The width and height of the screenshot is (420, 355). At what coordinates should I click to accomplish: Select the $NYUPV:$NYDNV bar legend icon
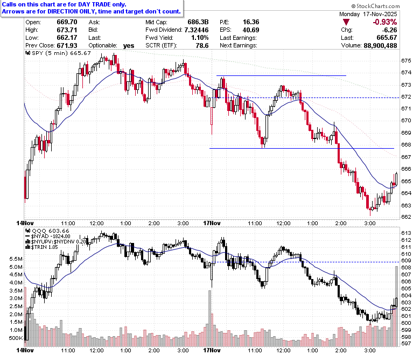click(x=28, y=242)
